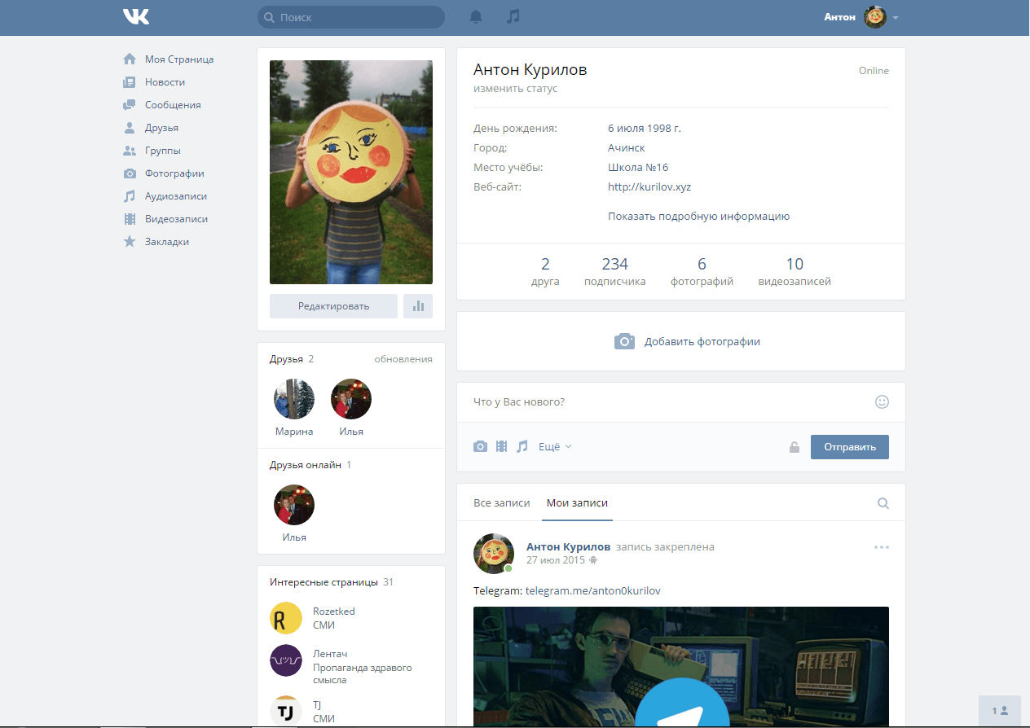The width and height of the screenshot is (1030, 728).
Task: Open telegram.me/anton0kurilov link
Action: tap(593, 590)
